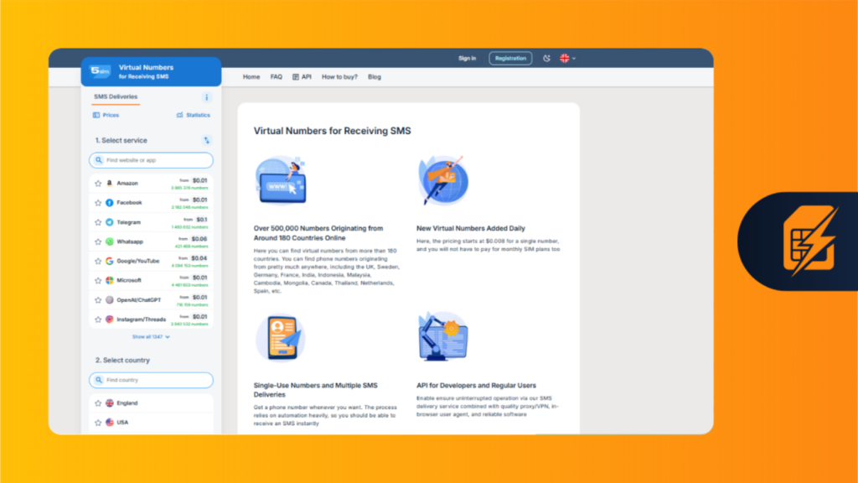Click the Registration button
Image resolution: width=858 pixels, height=483 pixels.
[x=510, y=59]
